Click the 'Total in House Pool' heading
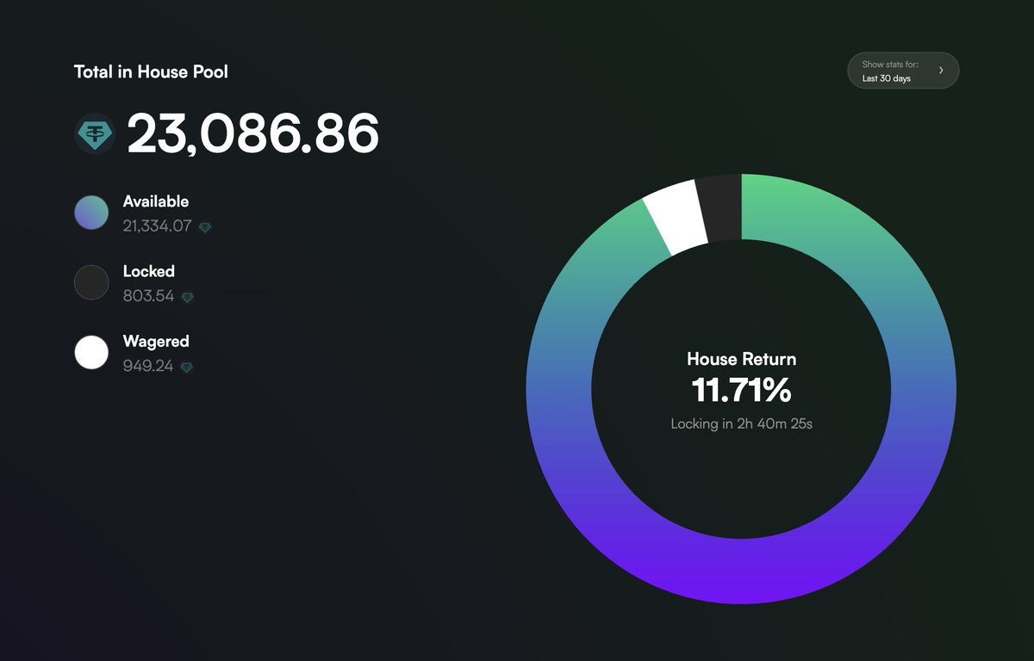1034x661 pixels. coord(152,71)
